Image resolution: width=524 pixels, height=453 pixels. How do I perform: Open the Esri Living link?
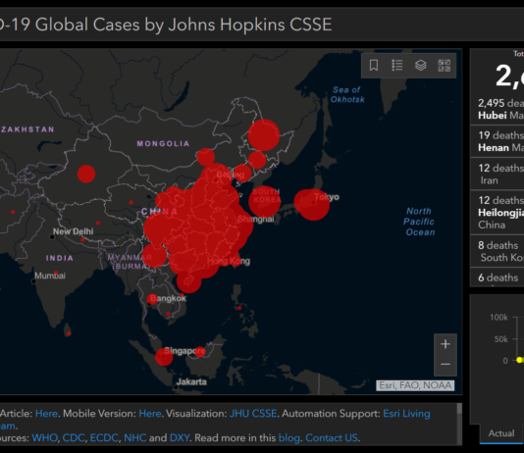point(406,414)
